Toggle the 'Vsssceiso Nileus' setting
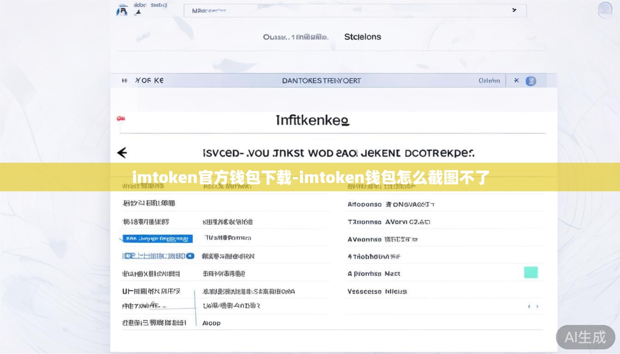620x354 pixels. click(x=375, y=291)
